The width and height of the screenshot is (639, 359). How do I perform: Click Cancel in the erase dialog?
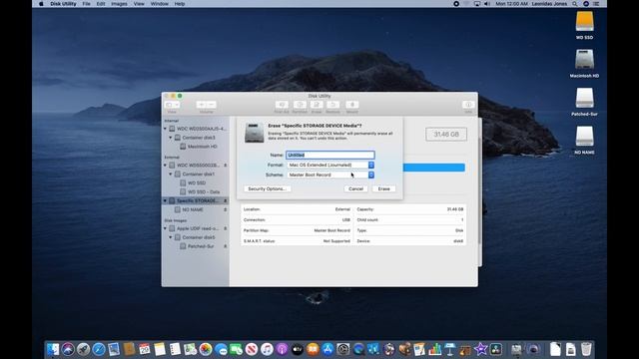pos(355,188)
